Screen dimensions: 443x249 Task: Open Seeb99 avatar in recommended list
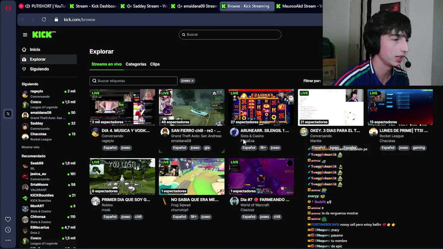coord(25,166)
